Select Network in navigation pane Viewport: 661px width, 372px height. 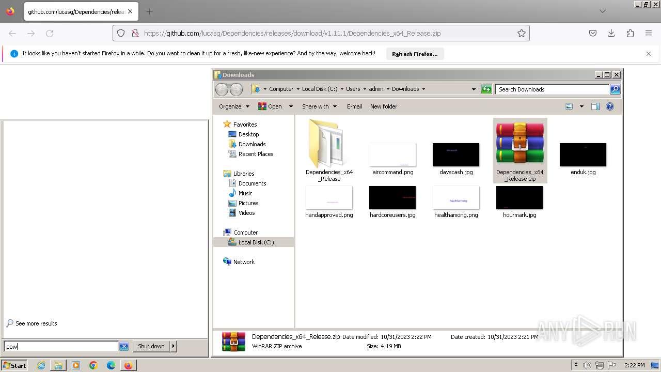pyautogui.click(x=244, y=262)
